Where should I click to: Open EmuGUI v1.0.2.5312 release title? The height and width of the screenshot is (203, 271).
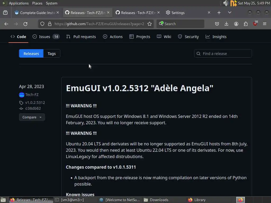click(139, 88)
